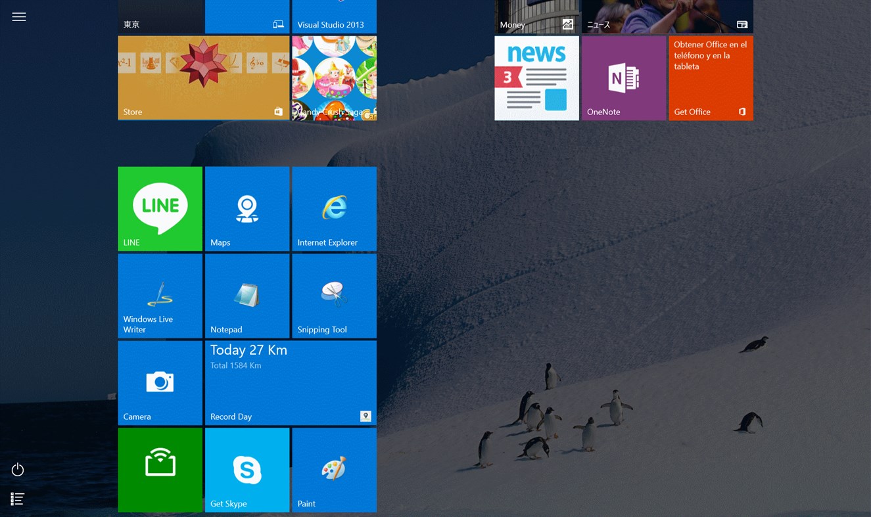Open the Windows Store tile

coord(203,78)
